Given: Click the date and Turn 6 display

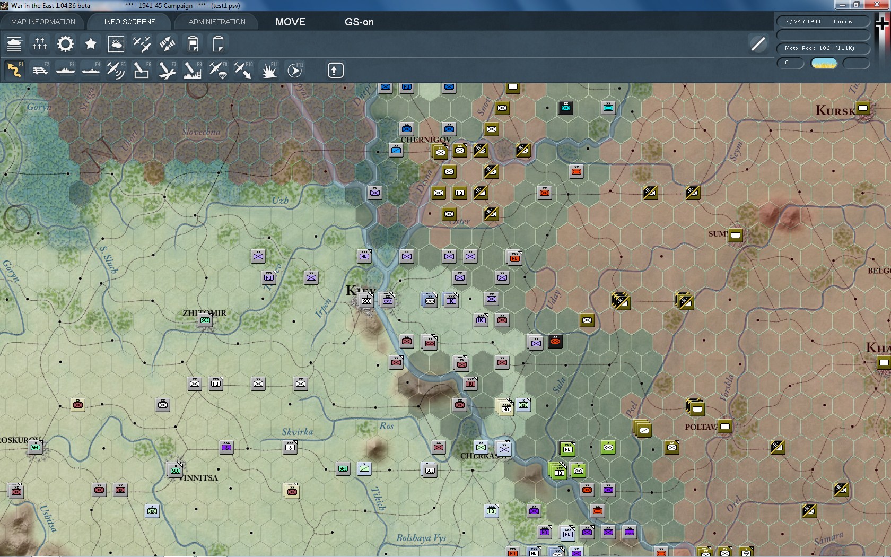Looking at the screenshot, I should pyautogui.click(x=823, y=21).
